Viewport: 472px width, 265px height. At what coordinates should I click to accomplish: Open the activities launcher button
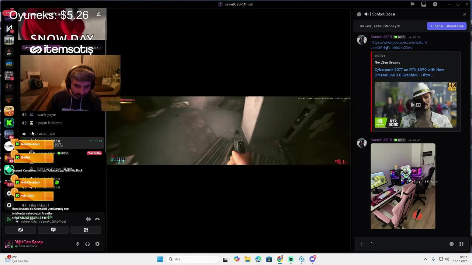[x=86, y=230]
